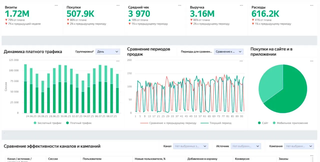Toggle the Бесплатный трафик legend item

tap(47, 123)
